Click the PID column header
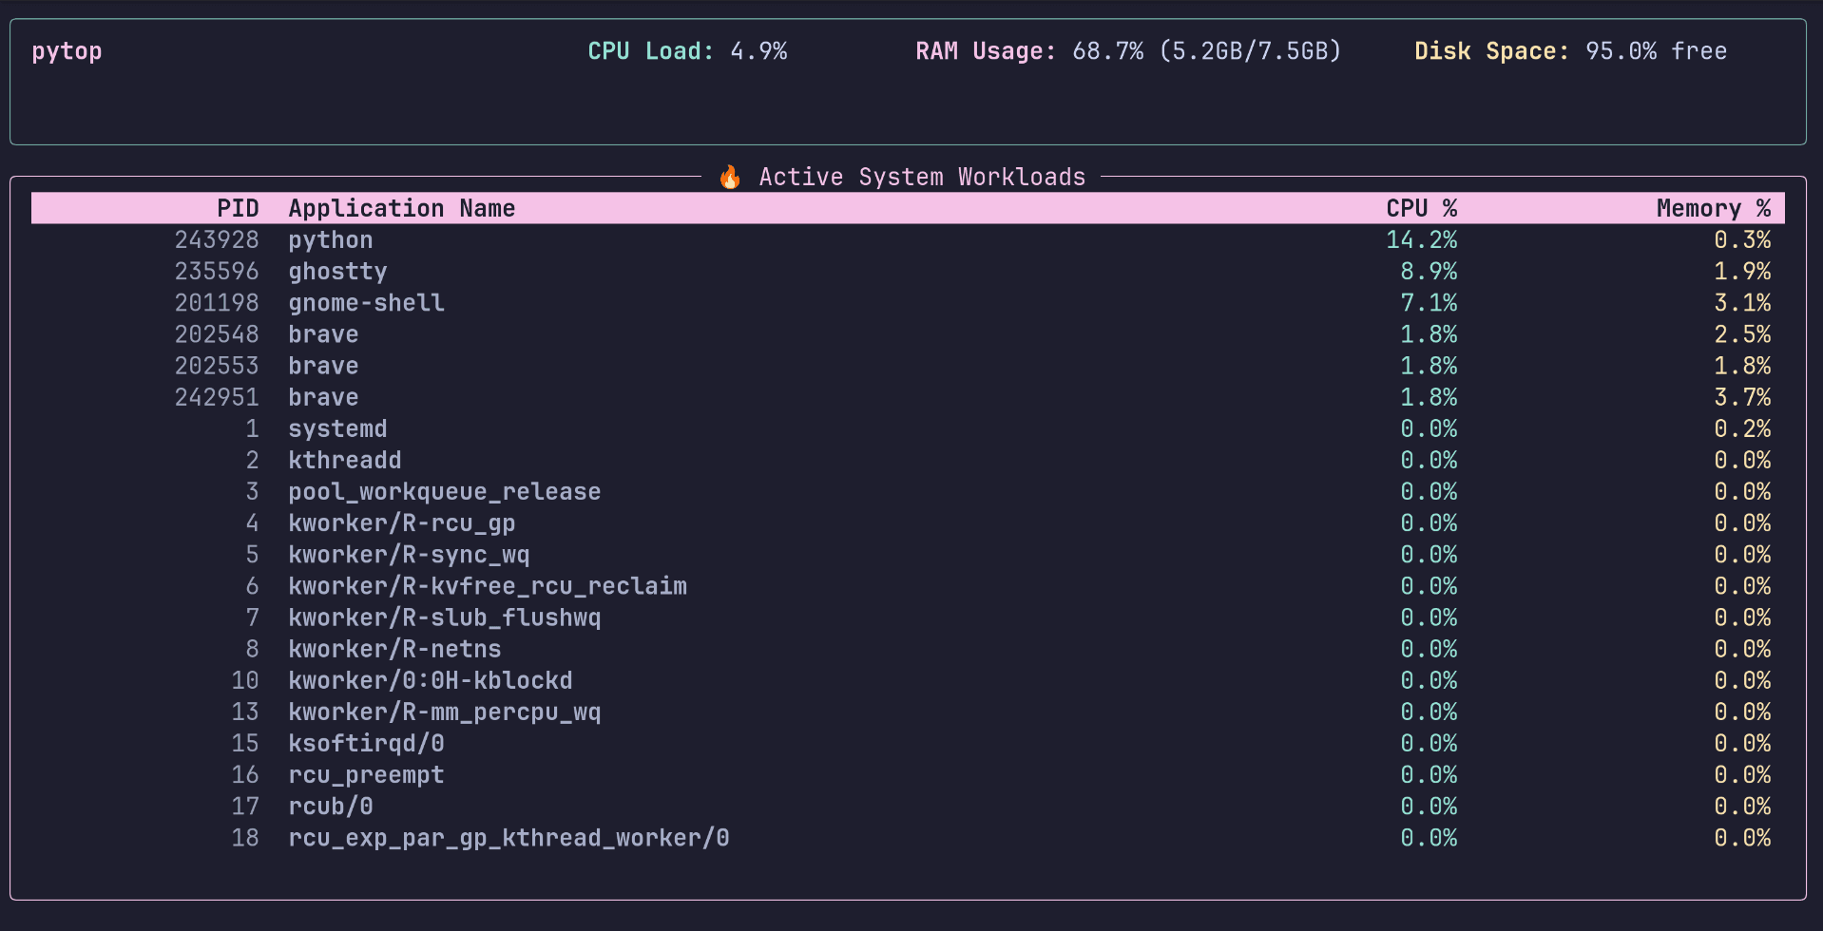Screen dimensions: 1823x931 (238, 208)
